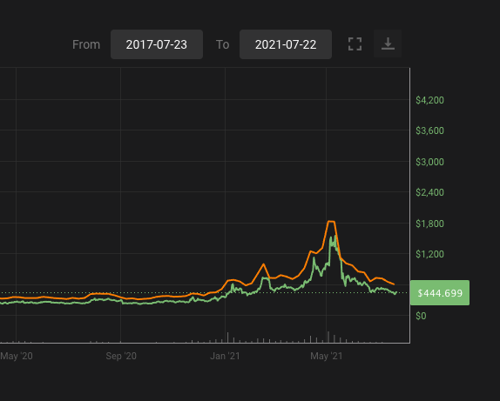Click the From label text
Image resolution: width=500 pixels, height=401 pixels.
coord(86,44)
